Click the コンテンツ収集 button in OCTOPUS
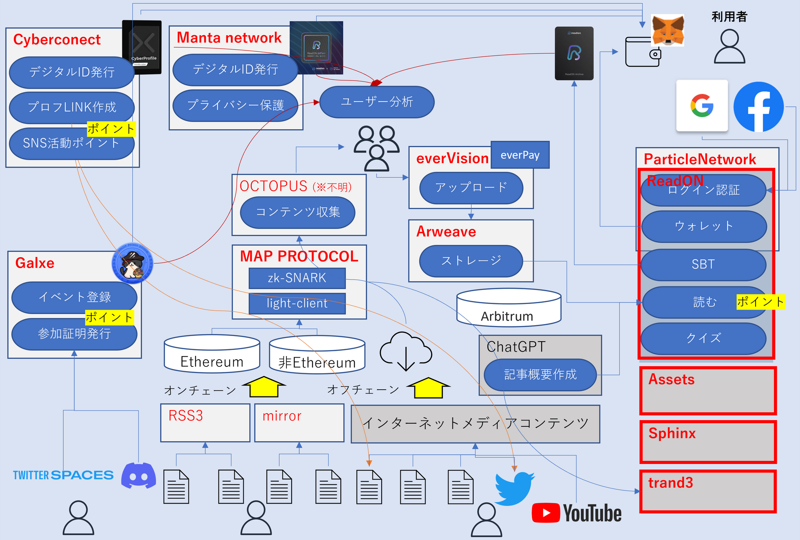The height and width of the screenshot is (540, 800). pos(298,212)
